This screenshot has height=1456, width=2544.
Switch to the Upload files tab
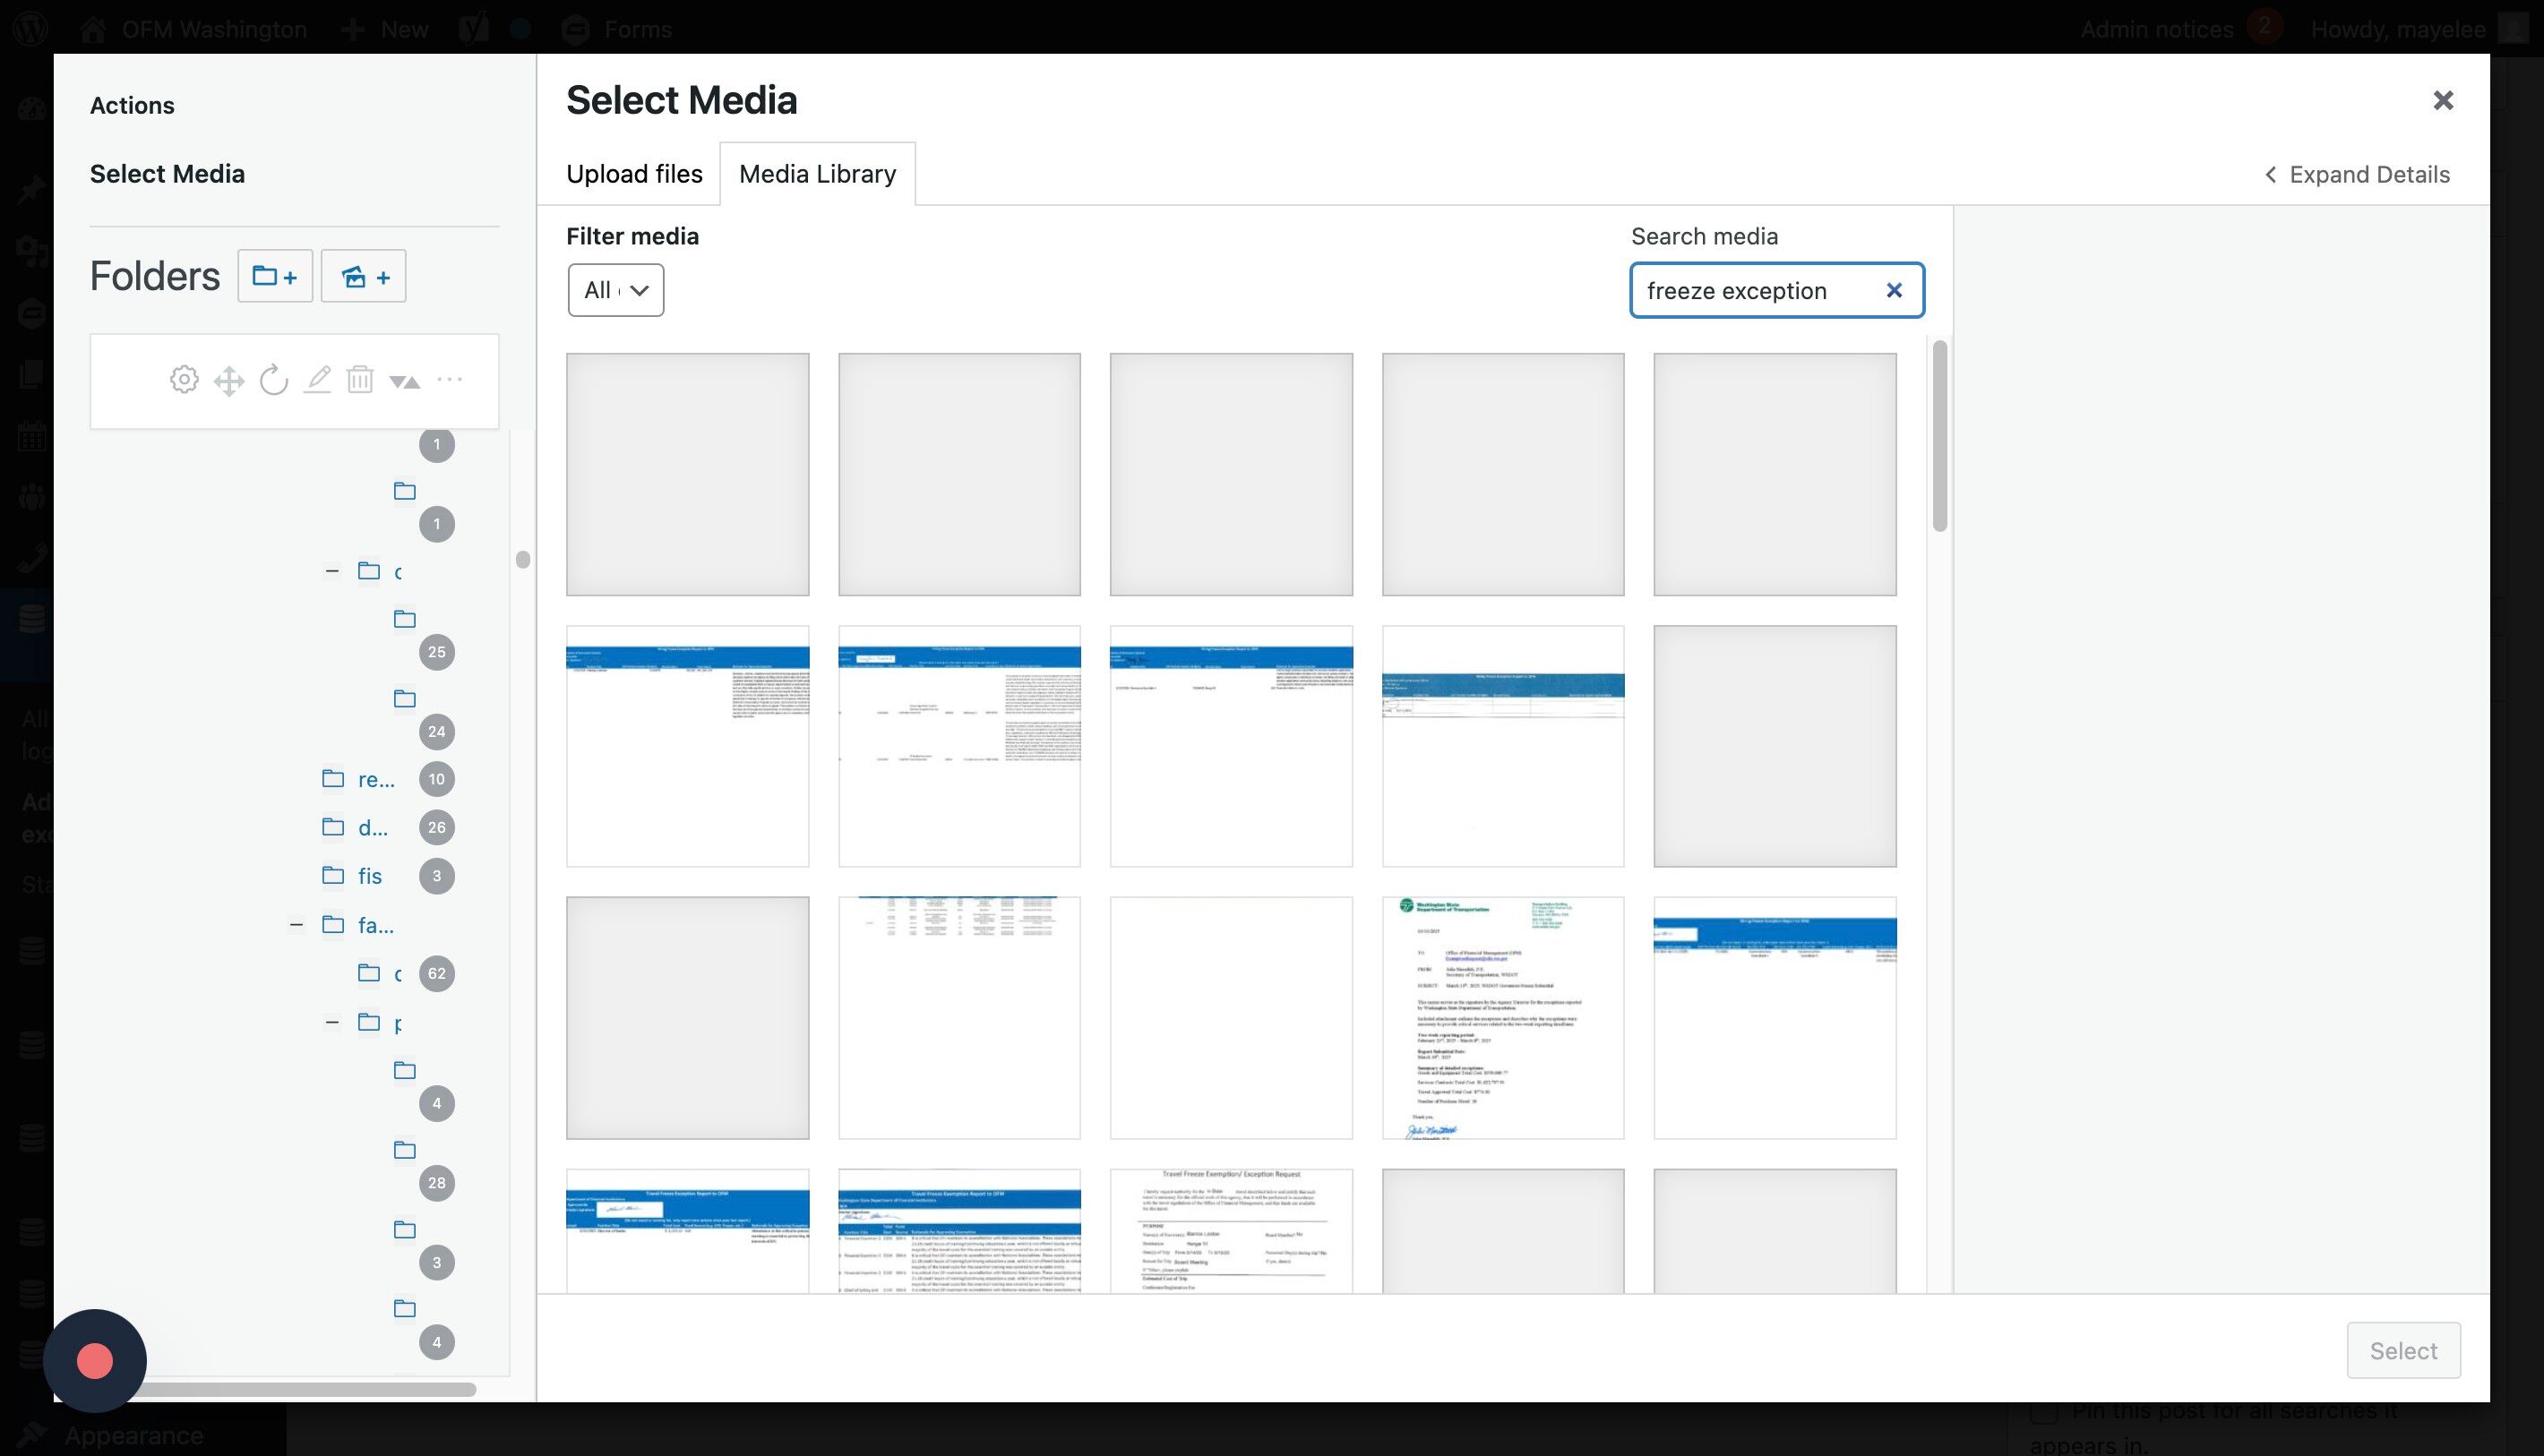[634, 174]
